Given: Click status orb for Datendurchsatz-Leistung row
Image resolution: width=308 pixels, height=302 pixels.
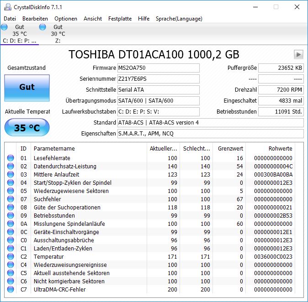Looking at the screenshot, I should 11,166.
